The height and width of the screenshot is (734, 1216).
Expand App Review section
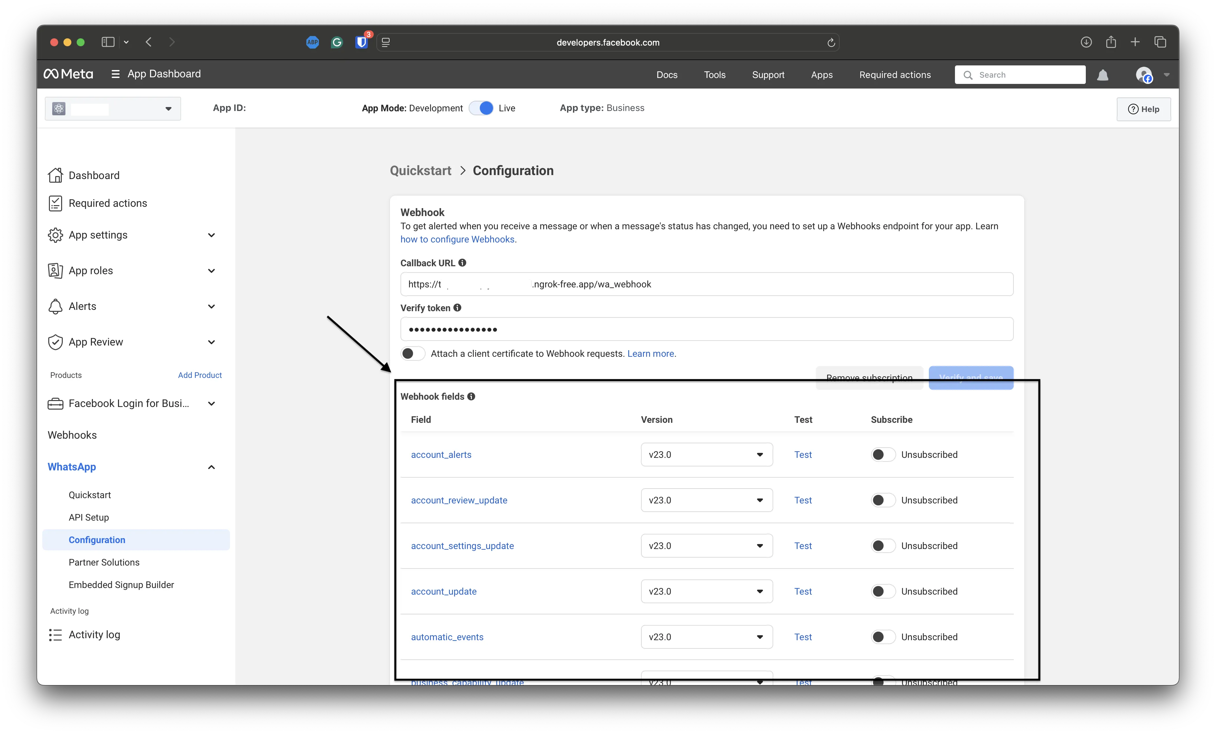pyautogui.click(x=211, y=342)
